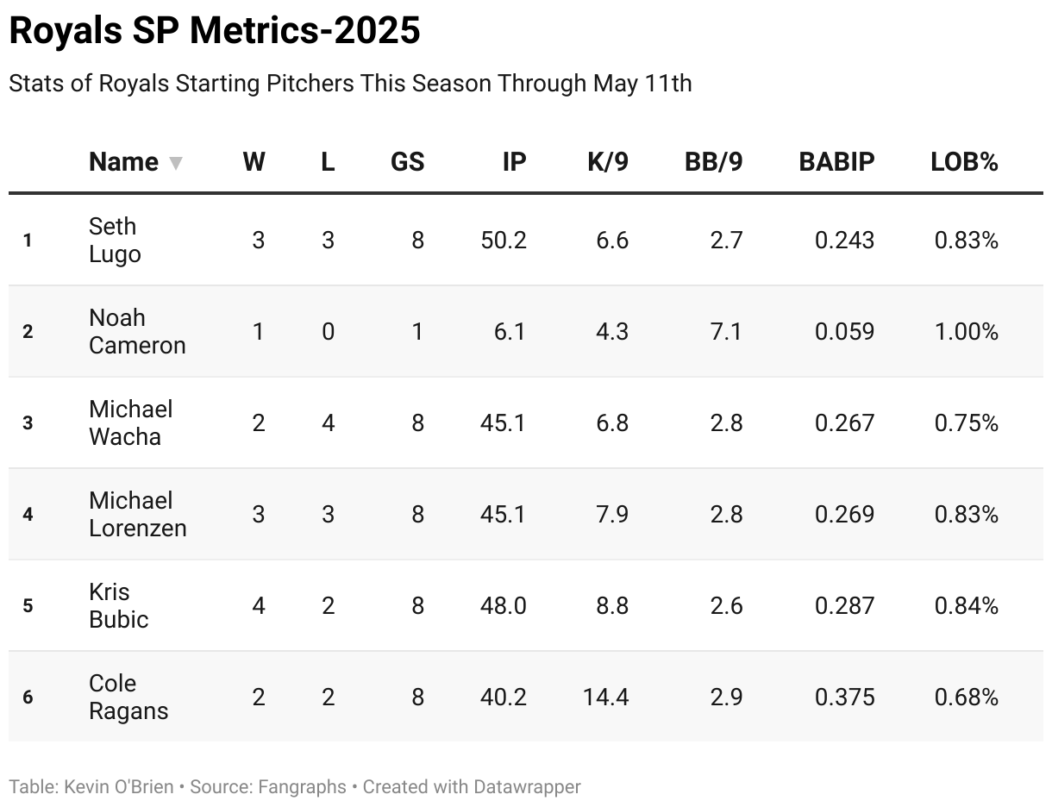Click the Royals SP Metrics-2025 title

(x=215, y=31)
